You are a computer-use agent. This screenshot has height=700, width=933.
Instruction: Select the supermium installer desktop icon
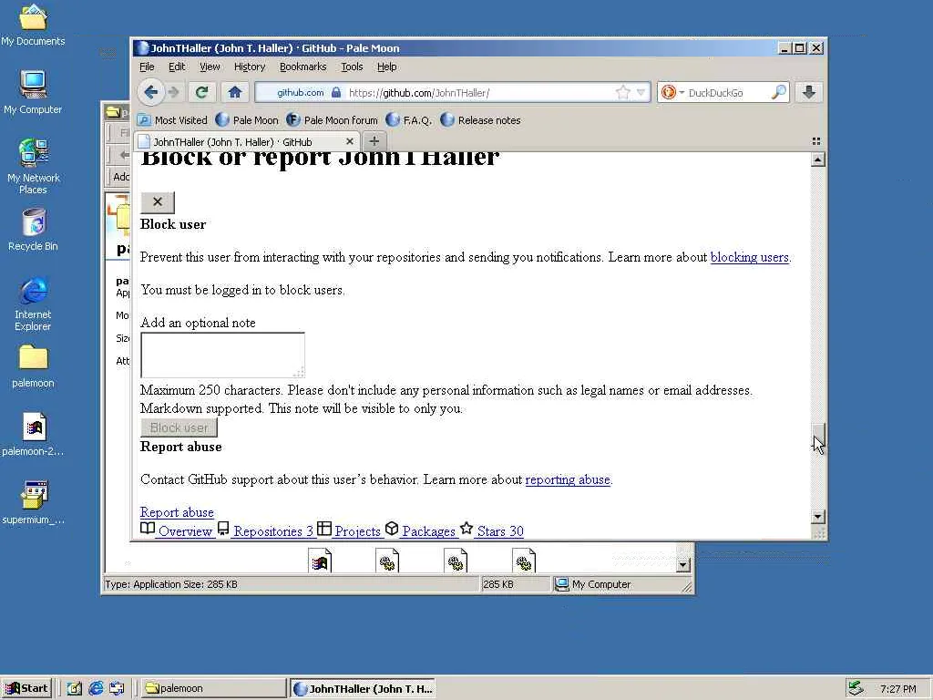tap(33, 503)
